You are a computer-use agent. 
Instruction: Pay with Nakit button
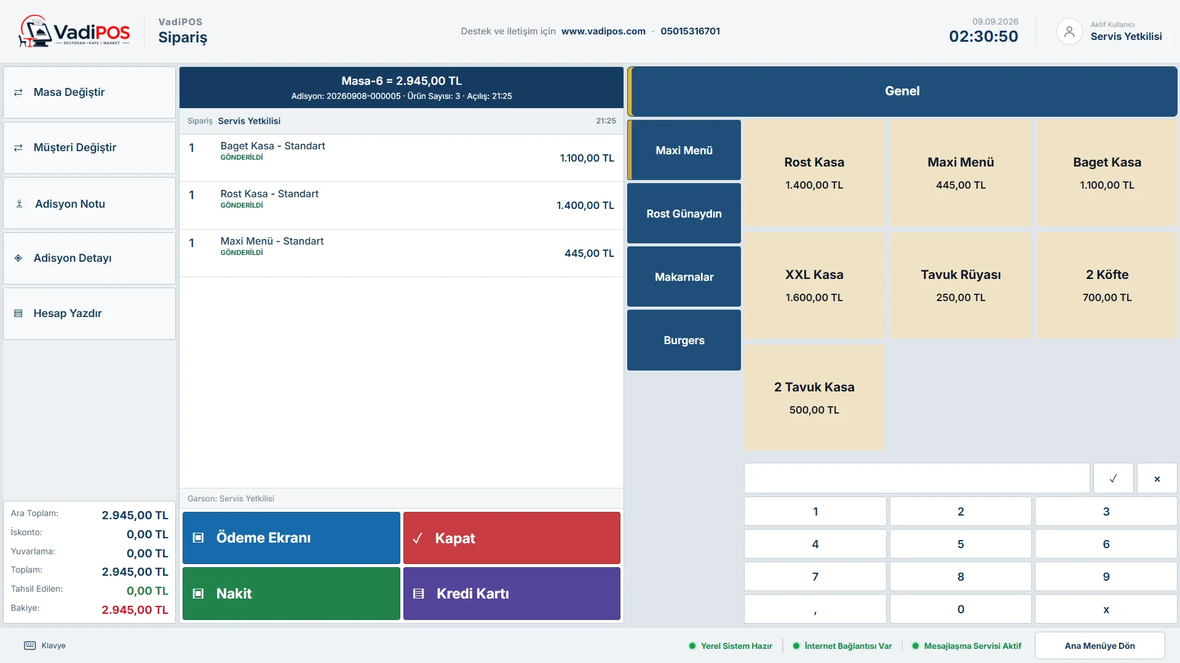click(291, 594)
